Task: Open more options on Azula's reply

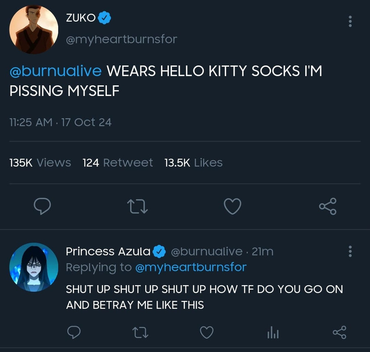Action: (350, 251)
